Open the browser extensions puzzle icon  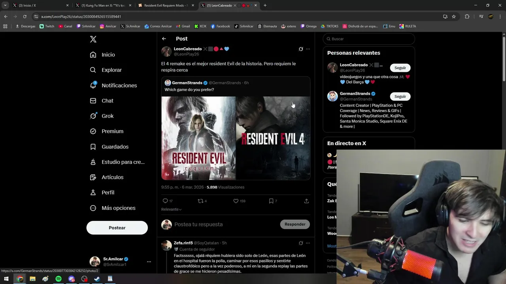467,17
